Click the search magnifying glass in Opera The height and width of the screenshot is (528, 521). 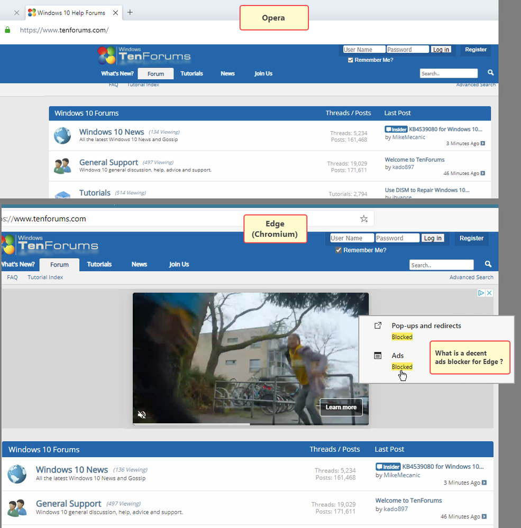490,73
